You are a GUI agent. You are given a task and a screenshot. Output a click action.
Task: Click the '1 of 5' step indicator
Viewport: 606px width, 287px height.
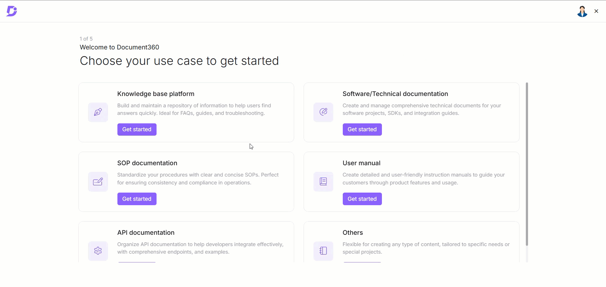[x=86, y=39]
